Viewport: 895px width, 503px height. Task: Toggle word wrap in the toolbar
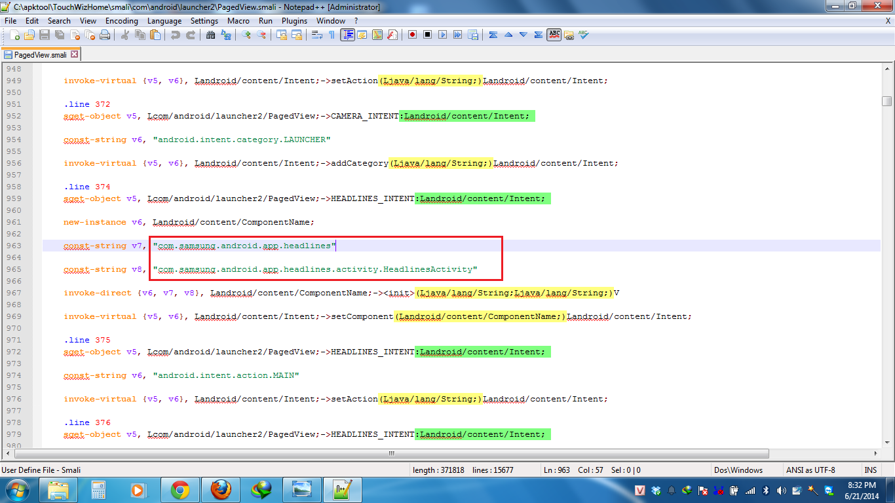(316, 35)
